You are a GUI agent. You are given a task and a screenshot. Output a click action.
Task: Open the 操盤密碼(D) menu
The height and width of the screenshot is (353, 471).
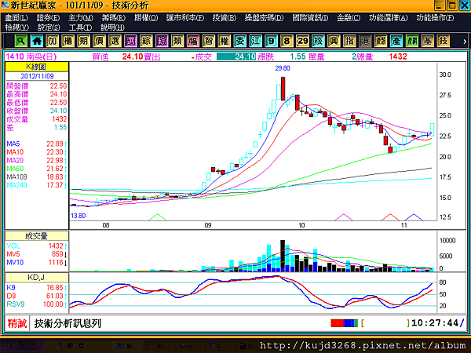[x=264, y=18]
